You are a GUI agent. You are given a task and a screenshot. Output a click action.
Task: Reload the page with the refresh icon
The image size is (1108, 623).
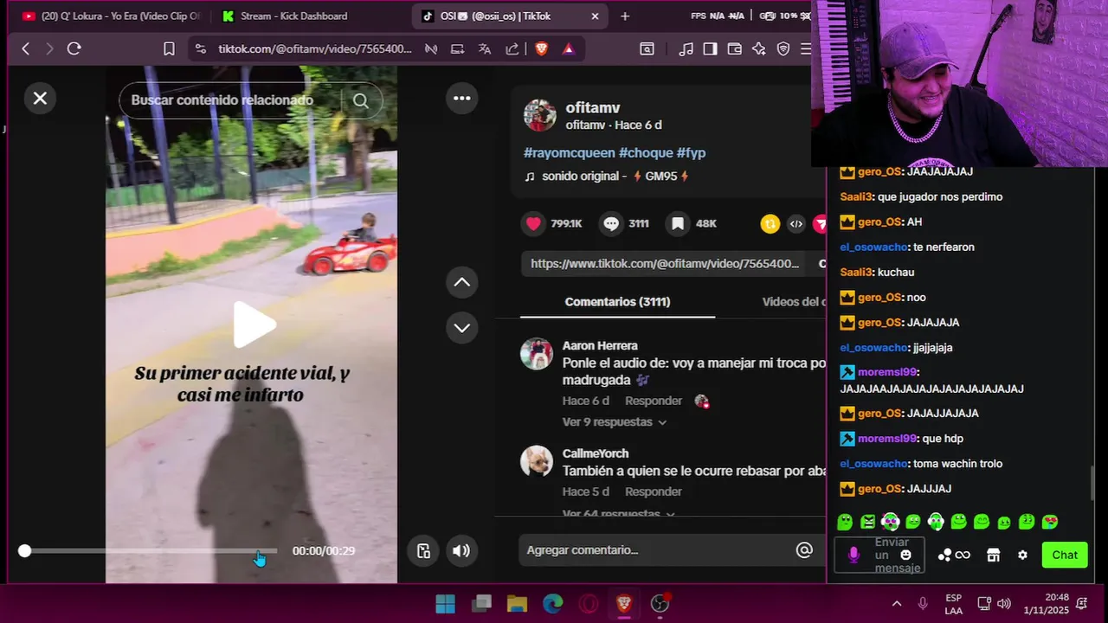tap(74, 48)
